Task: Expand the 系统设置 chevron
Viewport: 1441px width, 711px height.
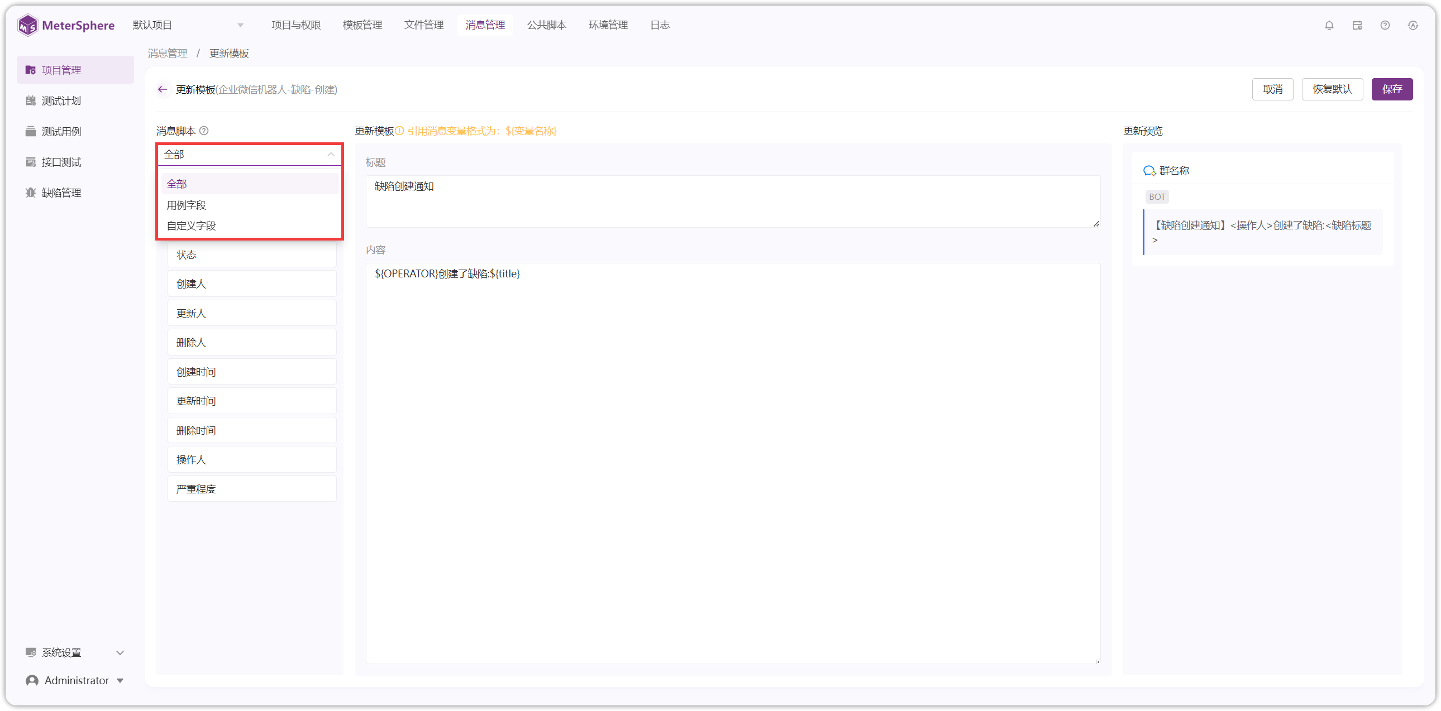Action: click(x=120, y=652)
